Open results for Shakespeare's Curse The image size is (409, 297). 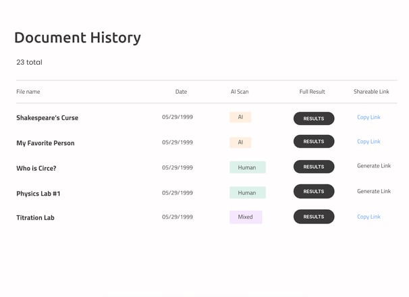[314, 119]
